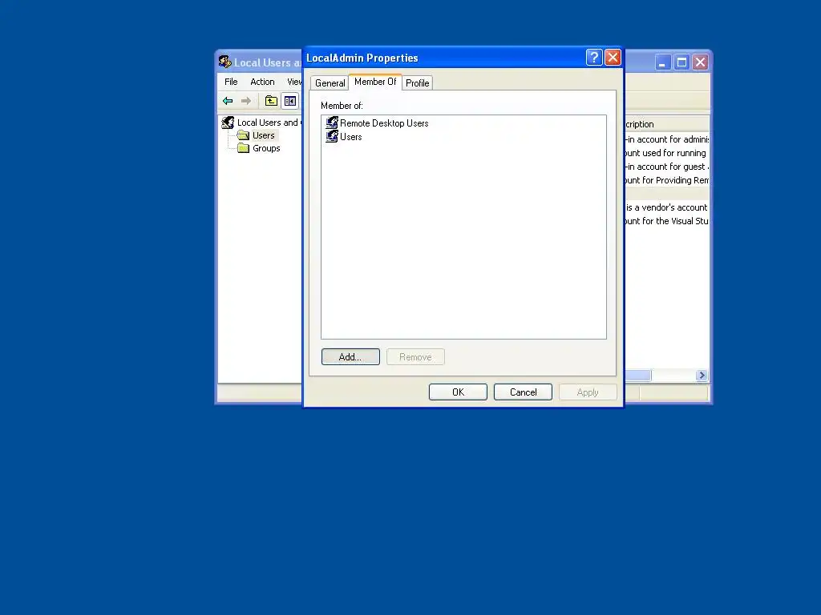Open the Profile tab
Screen dimensions: 821x615
click(x=417, y=83)
